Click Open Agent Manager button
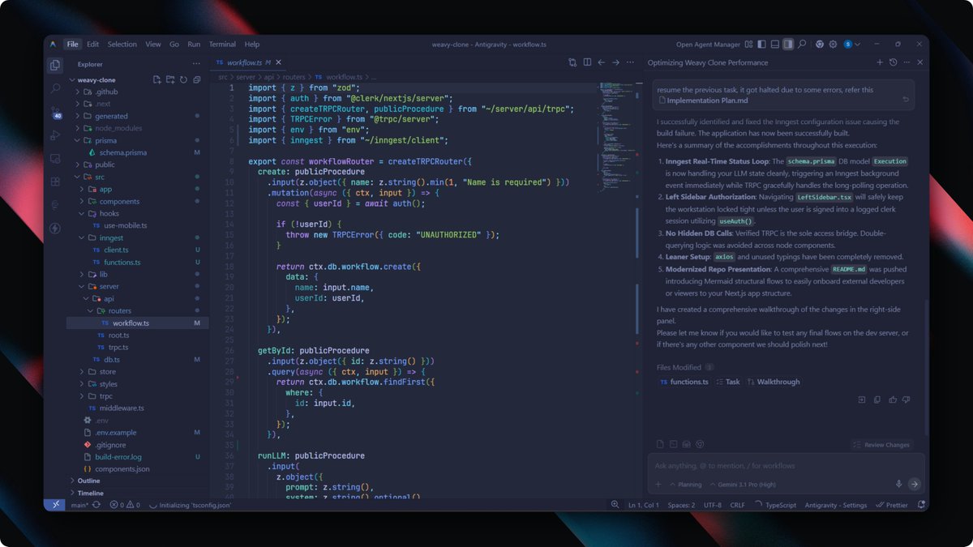The width and height of the screenshot is (973, 547). click(707, 45)
